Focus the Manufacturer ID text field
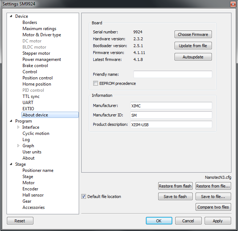 pyautogui.click(x=171, y=115)
